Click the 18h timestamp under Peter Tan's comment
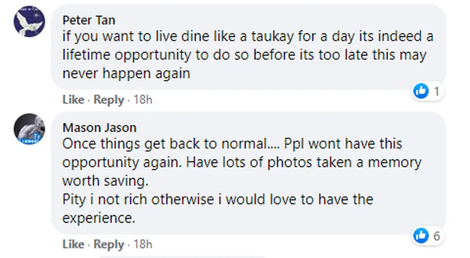Screen dimensions: 470x258 point(143,100)
